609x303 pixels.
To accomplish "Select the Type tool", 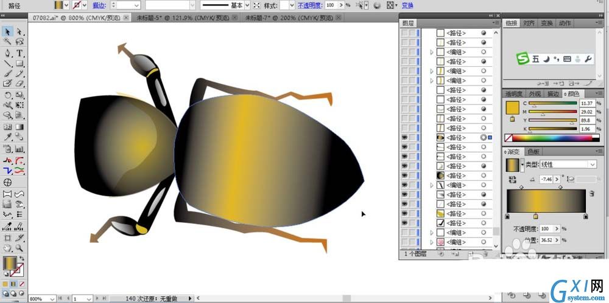I will pos(19,53).
